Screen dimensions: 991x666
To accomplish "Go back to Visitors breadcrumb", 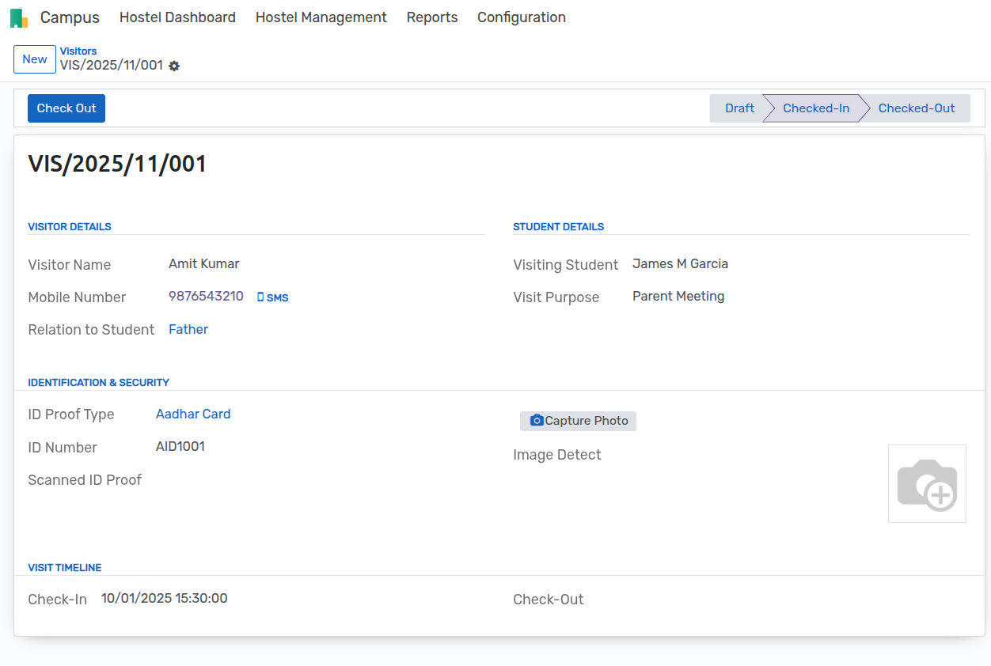I will click(x=78, y=51).
